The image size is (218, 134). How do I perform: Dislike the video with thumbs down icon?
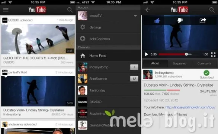180,21
